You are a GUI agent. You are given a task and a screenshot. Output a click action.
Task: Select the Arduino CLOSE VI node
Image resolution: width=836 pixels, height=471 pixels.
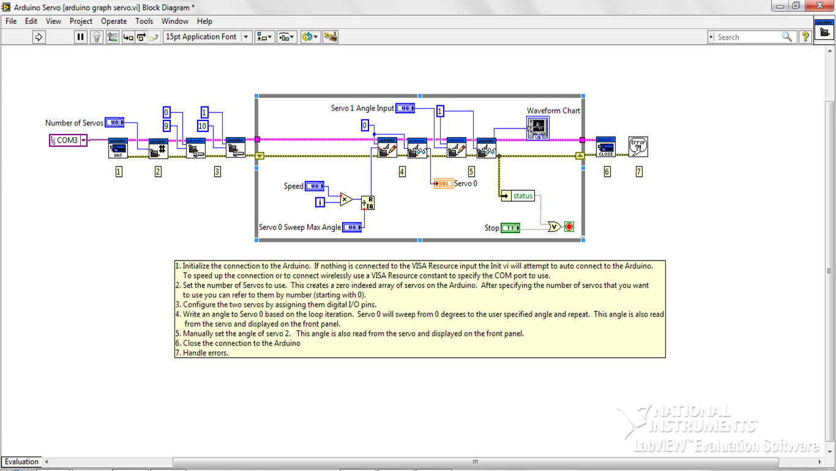click(x=605, y=147)
